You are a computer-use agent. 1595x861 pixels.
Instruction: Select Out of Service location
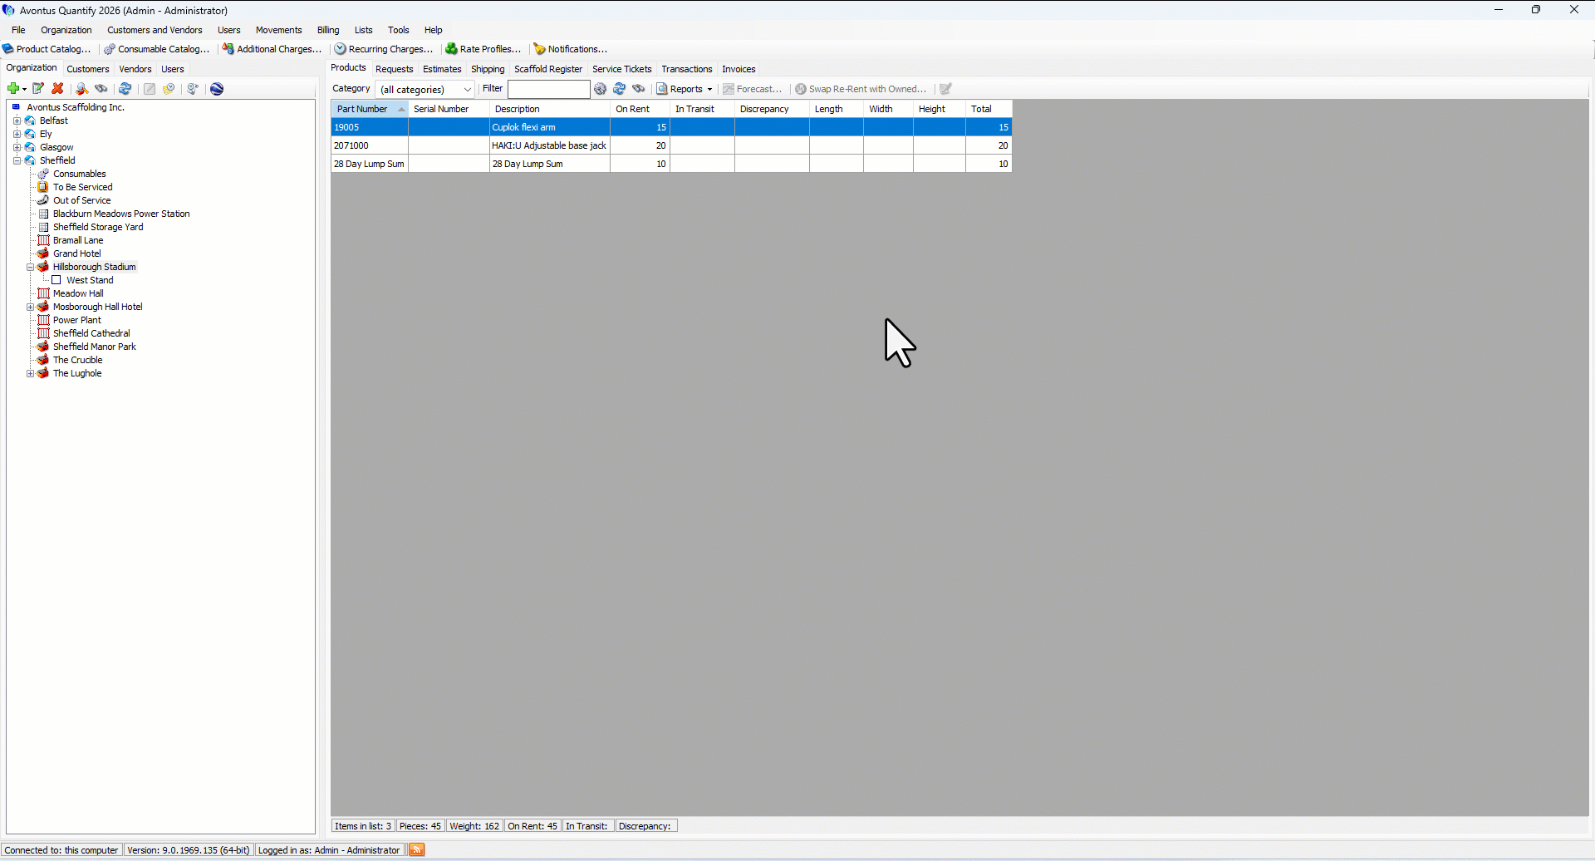[x=82, y=200]
